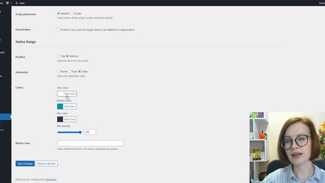Click the Notice Design section heading
Image resolution: width=325 pixels, height=183 pixels.
(x=26, y=42)
